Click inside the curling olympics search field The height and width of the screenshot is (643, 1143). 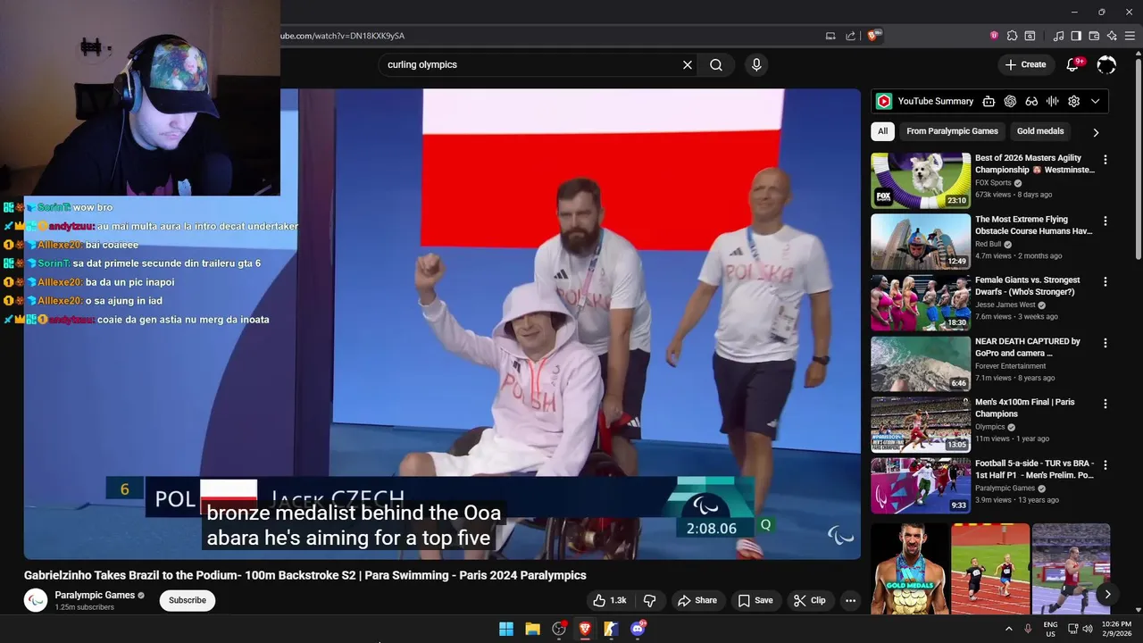coord(531,64)
